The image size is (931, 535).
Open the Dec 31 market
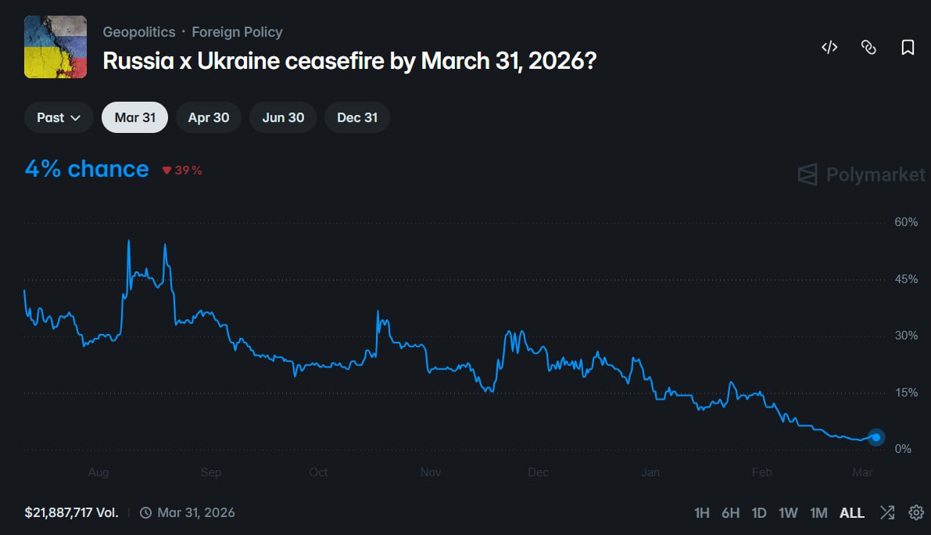point(357,117)
